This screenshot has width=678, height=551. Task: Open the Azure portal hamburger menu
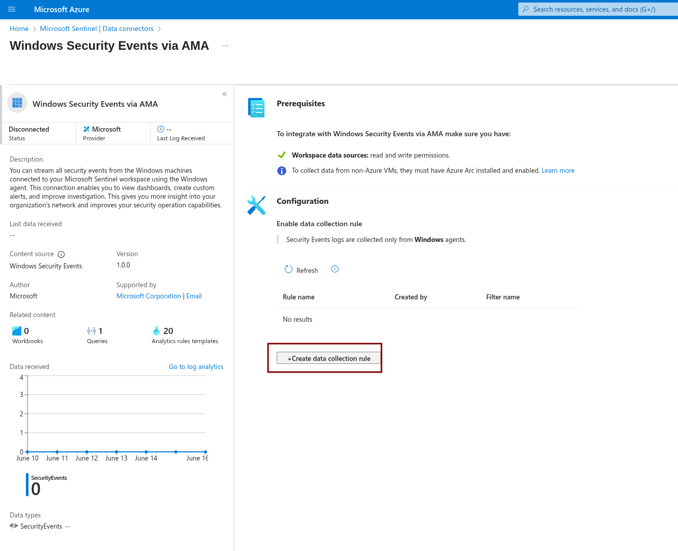12,9
